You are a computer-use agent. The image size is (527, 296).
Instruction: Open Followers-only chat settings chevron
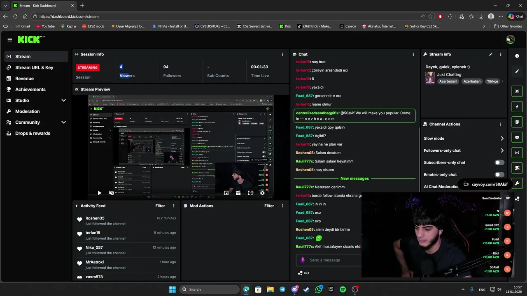(x=502, y=150)
